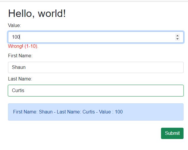This screenshot has width=188, height=150.
Task: Click the 'First Name:' label
Action: click(x=20, y=56)
